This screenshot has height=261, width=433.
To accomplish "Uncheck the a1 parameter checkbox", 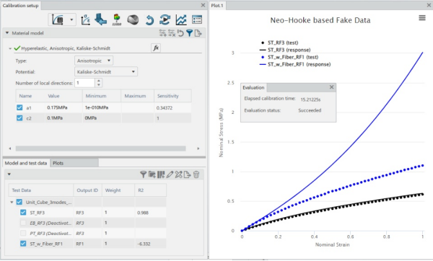I will point(19,107).
